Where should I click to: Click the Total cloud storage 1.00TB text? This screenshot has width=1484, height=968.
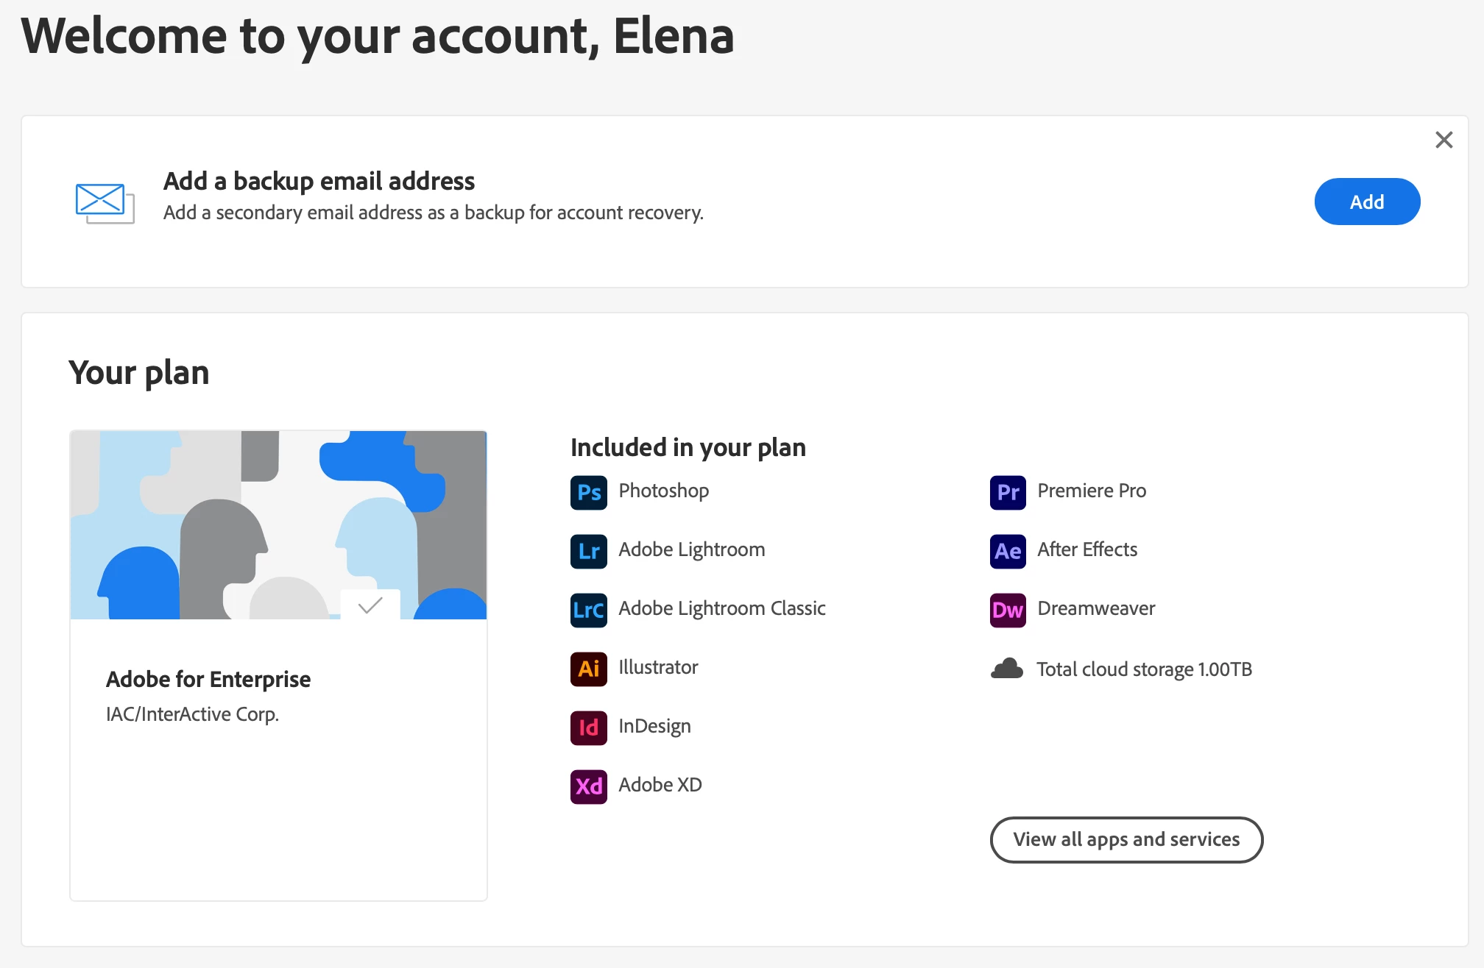point(1144,669)
